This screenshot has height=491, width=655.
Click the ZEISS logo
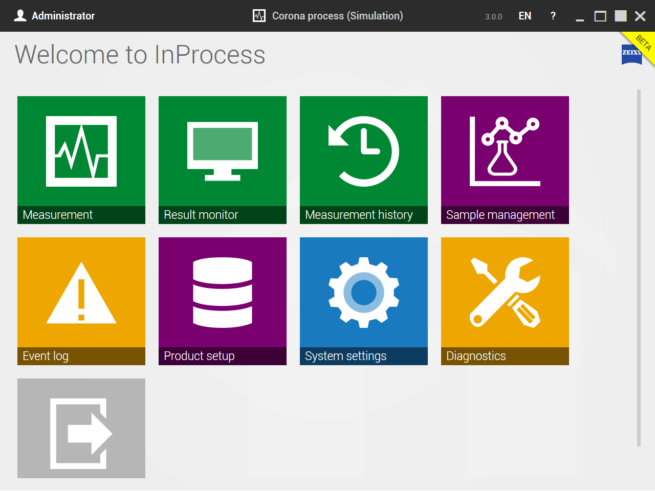coord(632,54)
